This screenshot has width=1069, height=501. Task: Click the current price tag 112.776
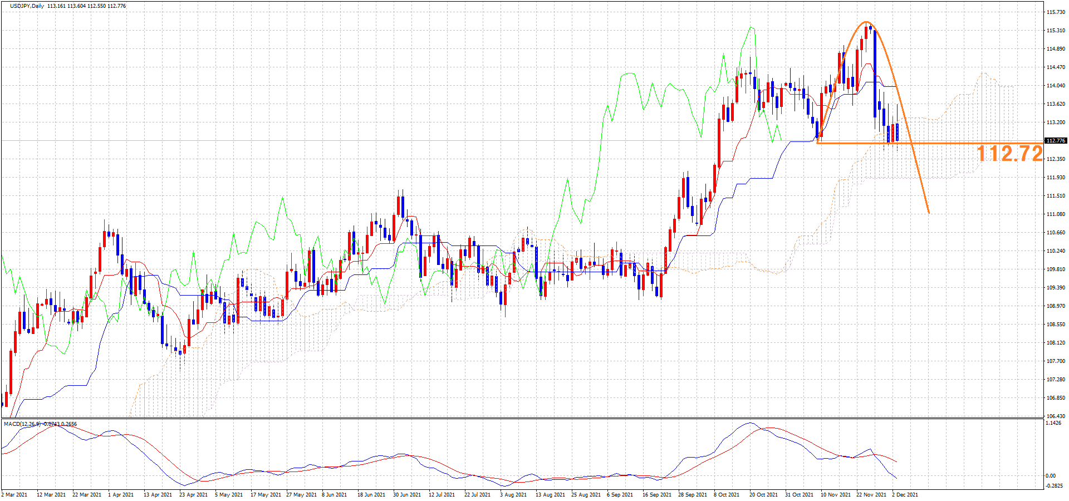tap(1056, 141)
